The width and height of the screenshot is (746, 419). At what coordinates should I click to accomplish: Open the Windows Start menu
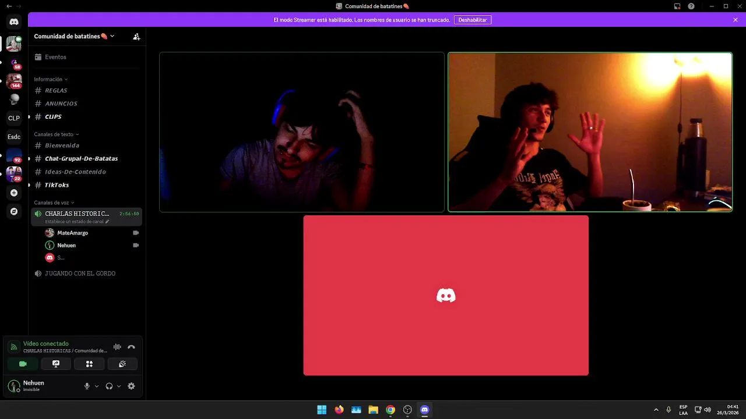(x=322, y=410)
